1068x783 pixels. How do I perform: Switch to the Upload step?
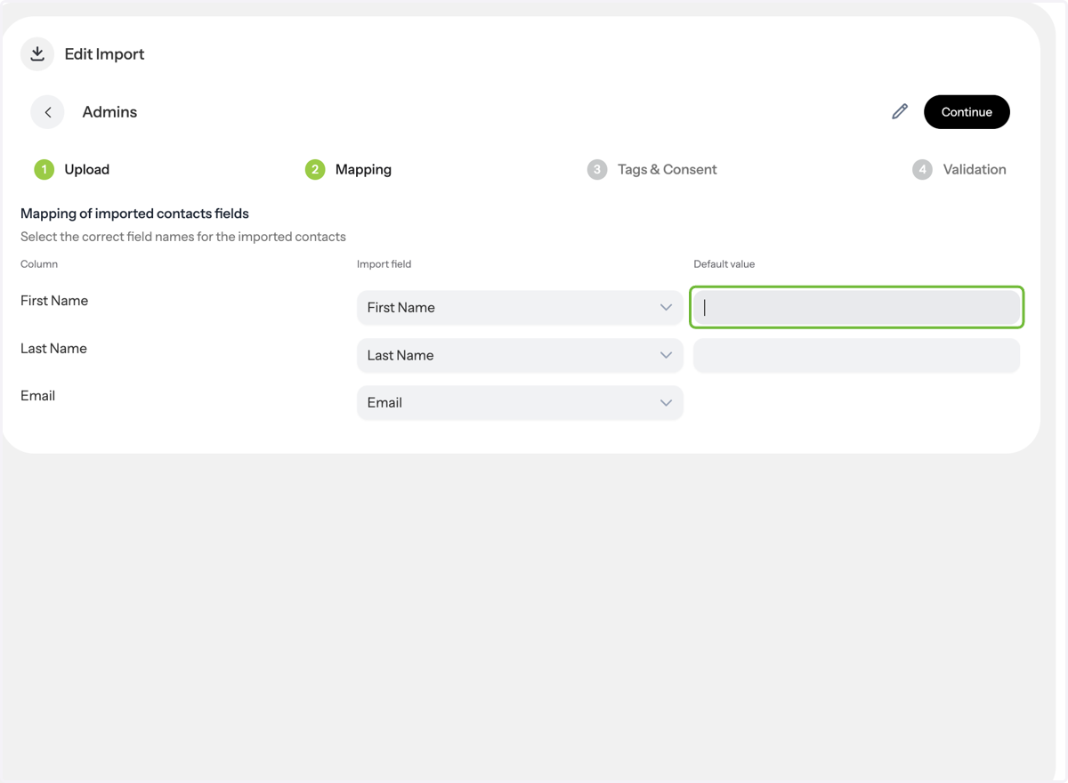pyautogui.click(x=87, y=169)
